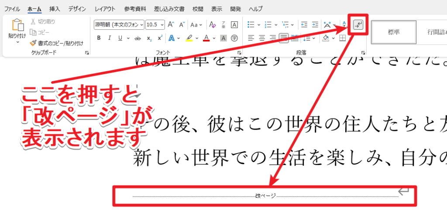Click the コピー (Copy) button
This screenshot has width=447, height=214.
click(40, 32)
